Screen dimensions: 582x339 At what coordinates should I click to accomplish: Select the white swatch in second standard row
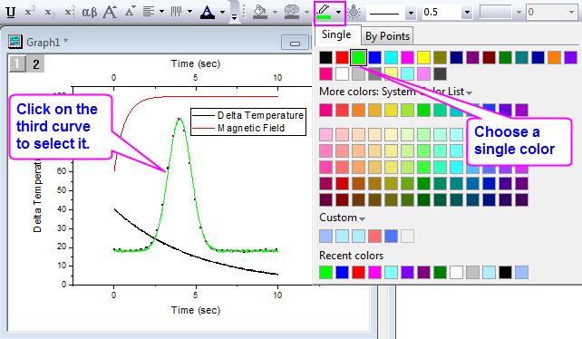coord(343,74)
